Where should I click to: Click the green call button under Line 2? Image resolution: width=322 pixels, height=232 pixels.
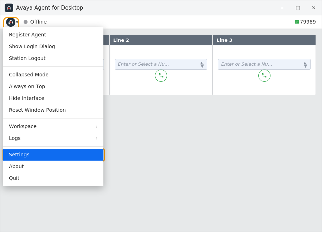pyautogui.click(x=161, y=76)
